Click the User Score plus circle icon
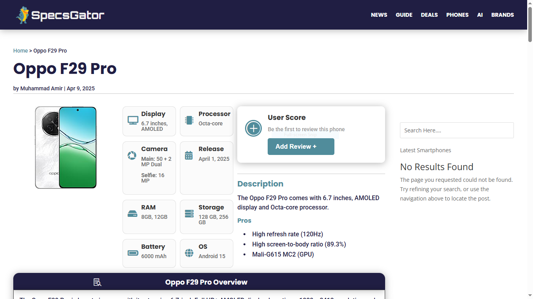This screenshot has width=533, height=299. click(x=253, y=128)
